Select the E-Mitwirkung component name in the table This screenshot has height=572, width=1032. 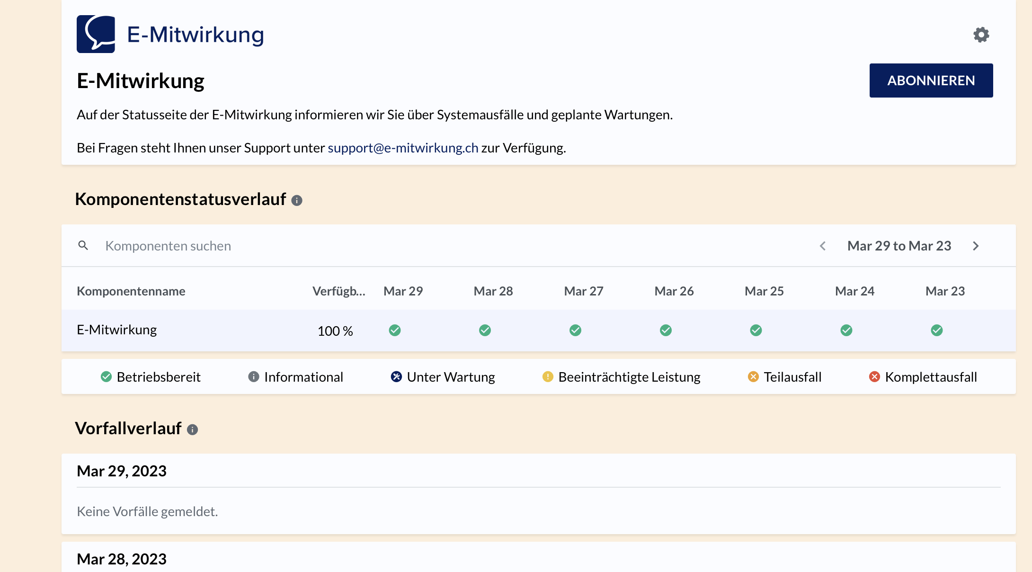click(x=116, y=330)
